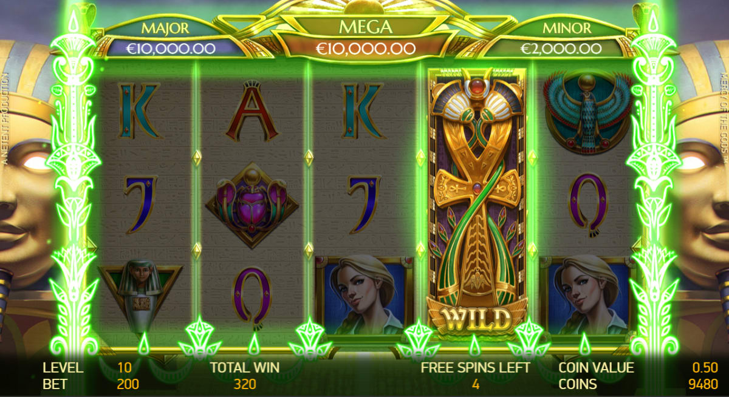Screen dimensions: 729x397
Task: Select the pharaoh canopic jar symbol
Action: (139, 296)
